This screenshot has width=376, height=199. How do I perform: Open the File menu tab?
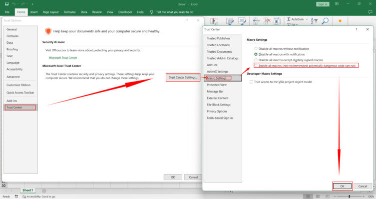(7, 12)
